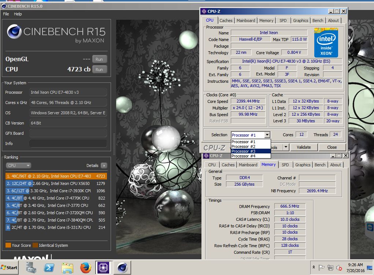Viewport: 374px width, 275px height.
Task: Switch to Bench tab in top CPU-Z window
Action: coord(318,21)
